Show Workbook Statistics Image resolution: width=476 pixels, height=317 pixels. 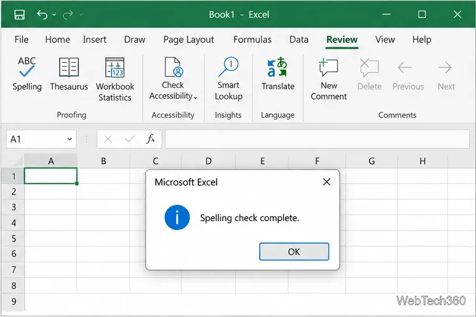point(114,79)
